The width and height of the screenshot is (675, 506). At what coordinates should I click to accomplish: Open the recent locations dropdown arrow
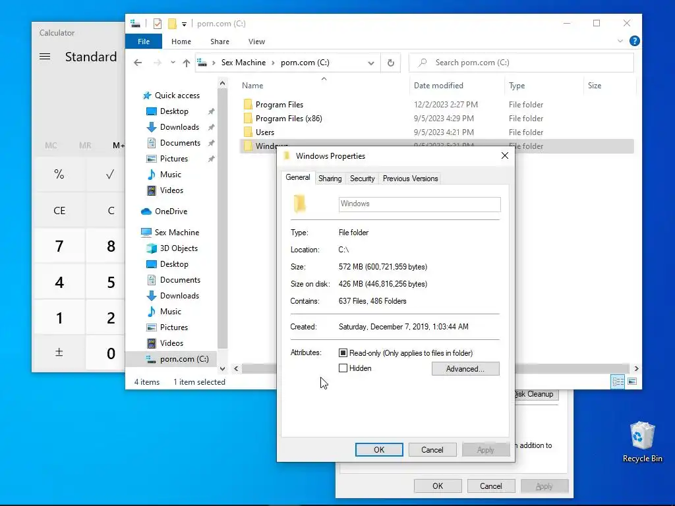coord(173,63)
